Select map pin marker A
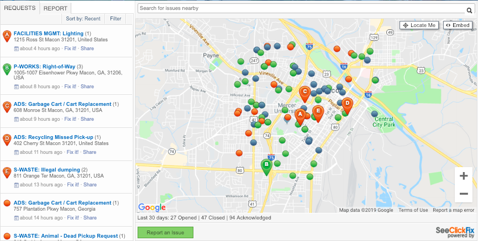 coord(300,116)
